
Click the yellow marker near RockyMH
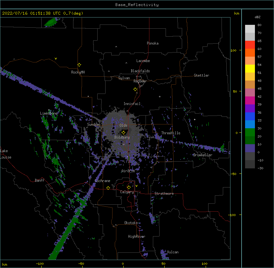[79, 65]
